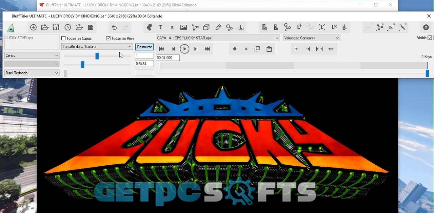Click the first texture size slider handle
Image resolution: width=434 pixels, height=213 pixels.
(x=97, y=56)
